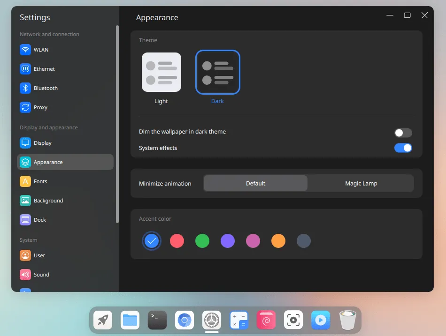Pick the green accent color
The width and height of the screenshot is (446, 336).
click(x=202, y=241)
